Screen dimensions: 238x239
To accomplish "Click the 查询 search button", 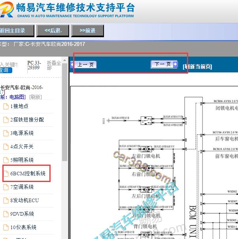I will 6,70.
